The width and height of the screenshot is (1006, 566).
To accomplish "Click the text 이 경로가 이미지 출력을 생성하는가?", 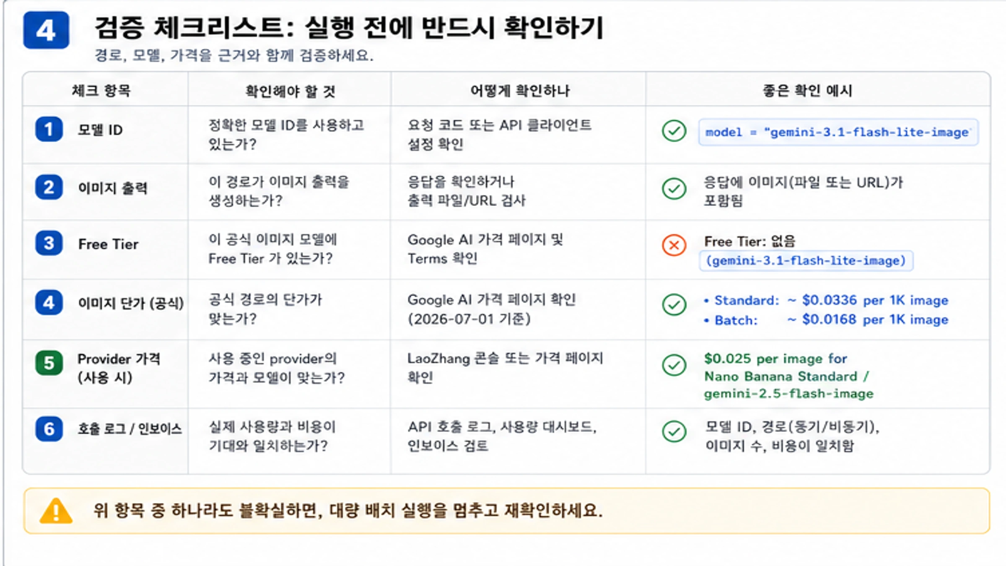I will (x=279, y=191).
